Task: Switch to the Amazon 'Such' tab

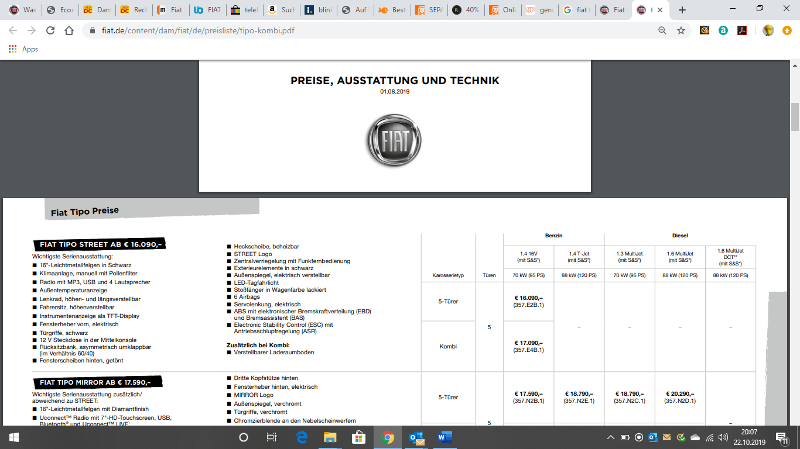Action: 281,10
